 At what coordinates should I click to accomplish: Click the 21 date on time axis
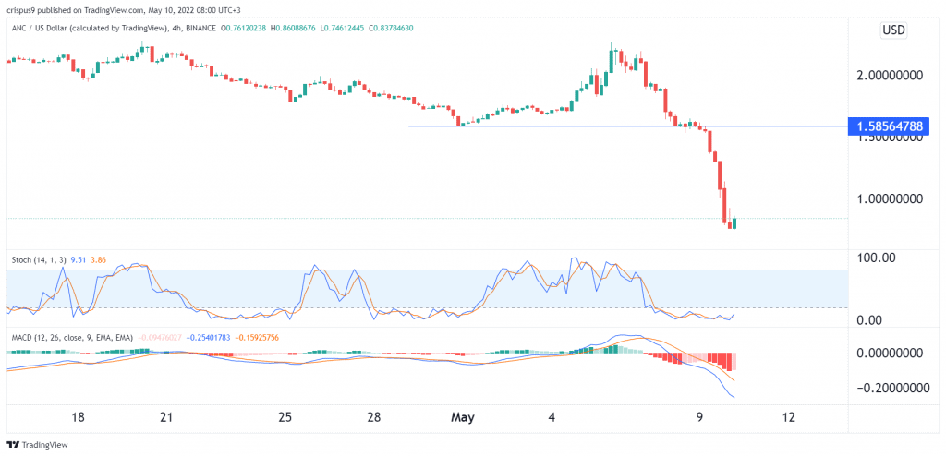(167, 417)
